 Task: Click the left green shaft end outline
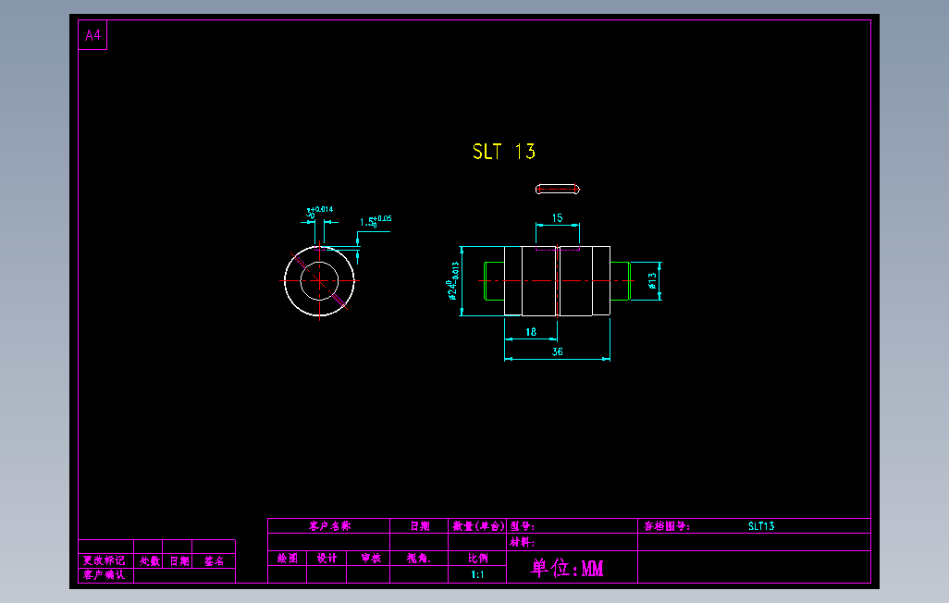click(494, 281)
